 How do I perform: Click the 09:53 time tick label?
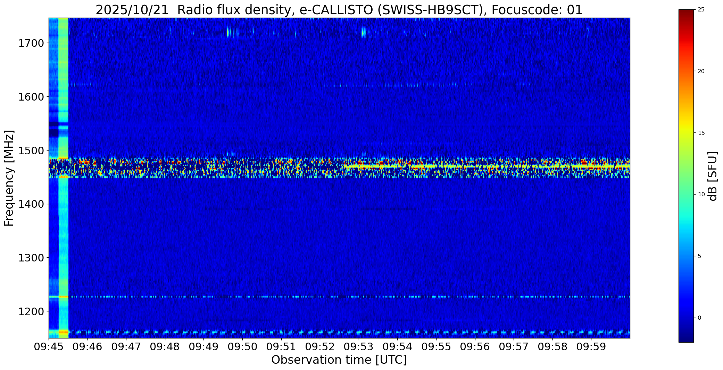coord(359,346)
